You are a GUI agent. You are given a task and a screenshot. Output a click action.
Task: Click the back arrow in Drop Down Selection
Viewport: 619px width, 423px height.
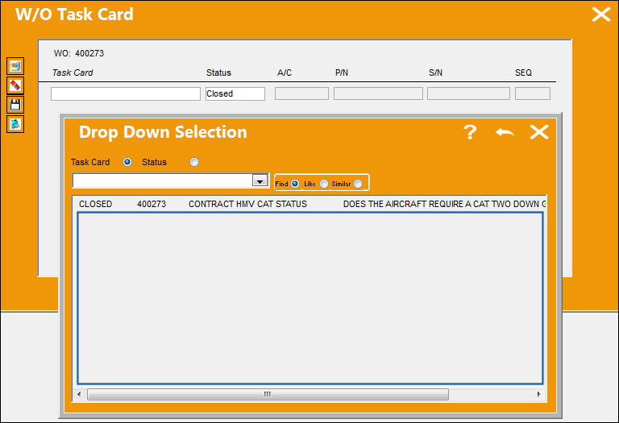(x=505, y=132)
